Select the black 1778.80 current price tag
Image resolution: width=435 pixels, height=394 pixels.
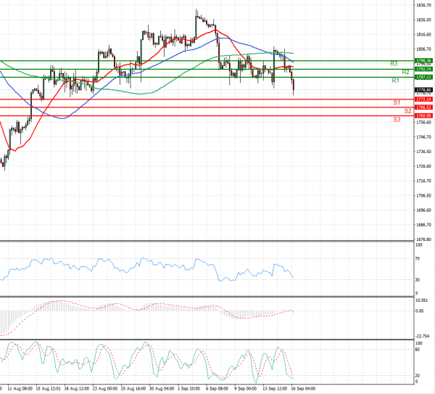pos(423,90)
